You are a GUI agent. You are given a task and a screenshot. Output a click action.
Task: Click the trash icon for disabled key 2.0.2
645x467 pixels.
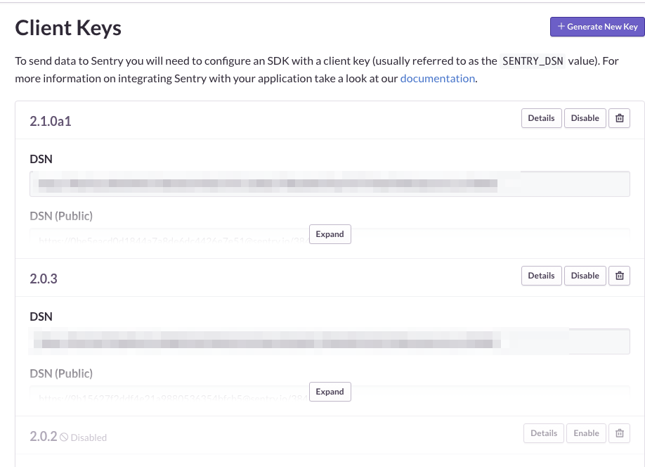point(619,433)
